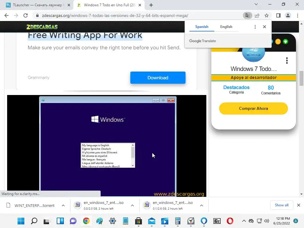The image size is (304, 228).
Task: Open options for 0.1/2.6 GB iso download
Action: coord(202,205)
